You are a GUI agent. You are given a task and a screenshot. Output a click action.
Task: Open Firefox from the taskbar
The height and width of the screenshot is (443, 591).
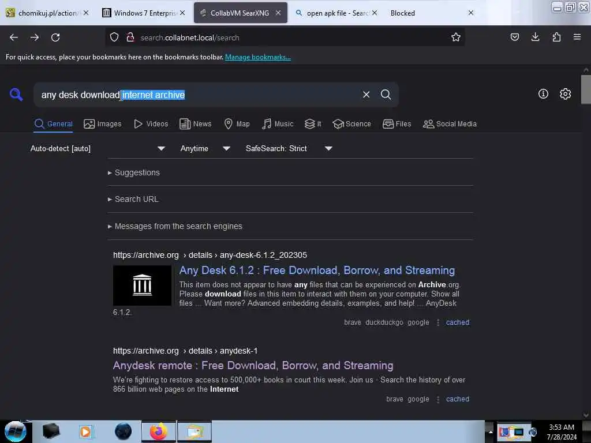[x=159, y=431]
